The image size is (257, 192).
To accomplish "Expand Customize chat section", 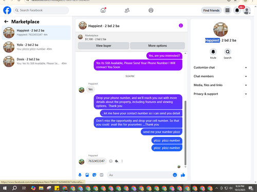I will tap(221, 68).
